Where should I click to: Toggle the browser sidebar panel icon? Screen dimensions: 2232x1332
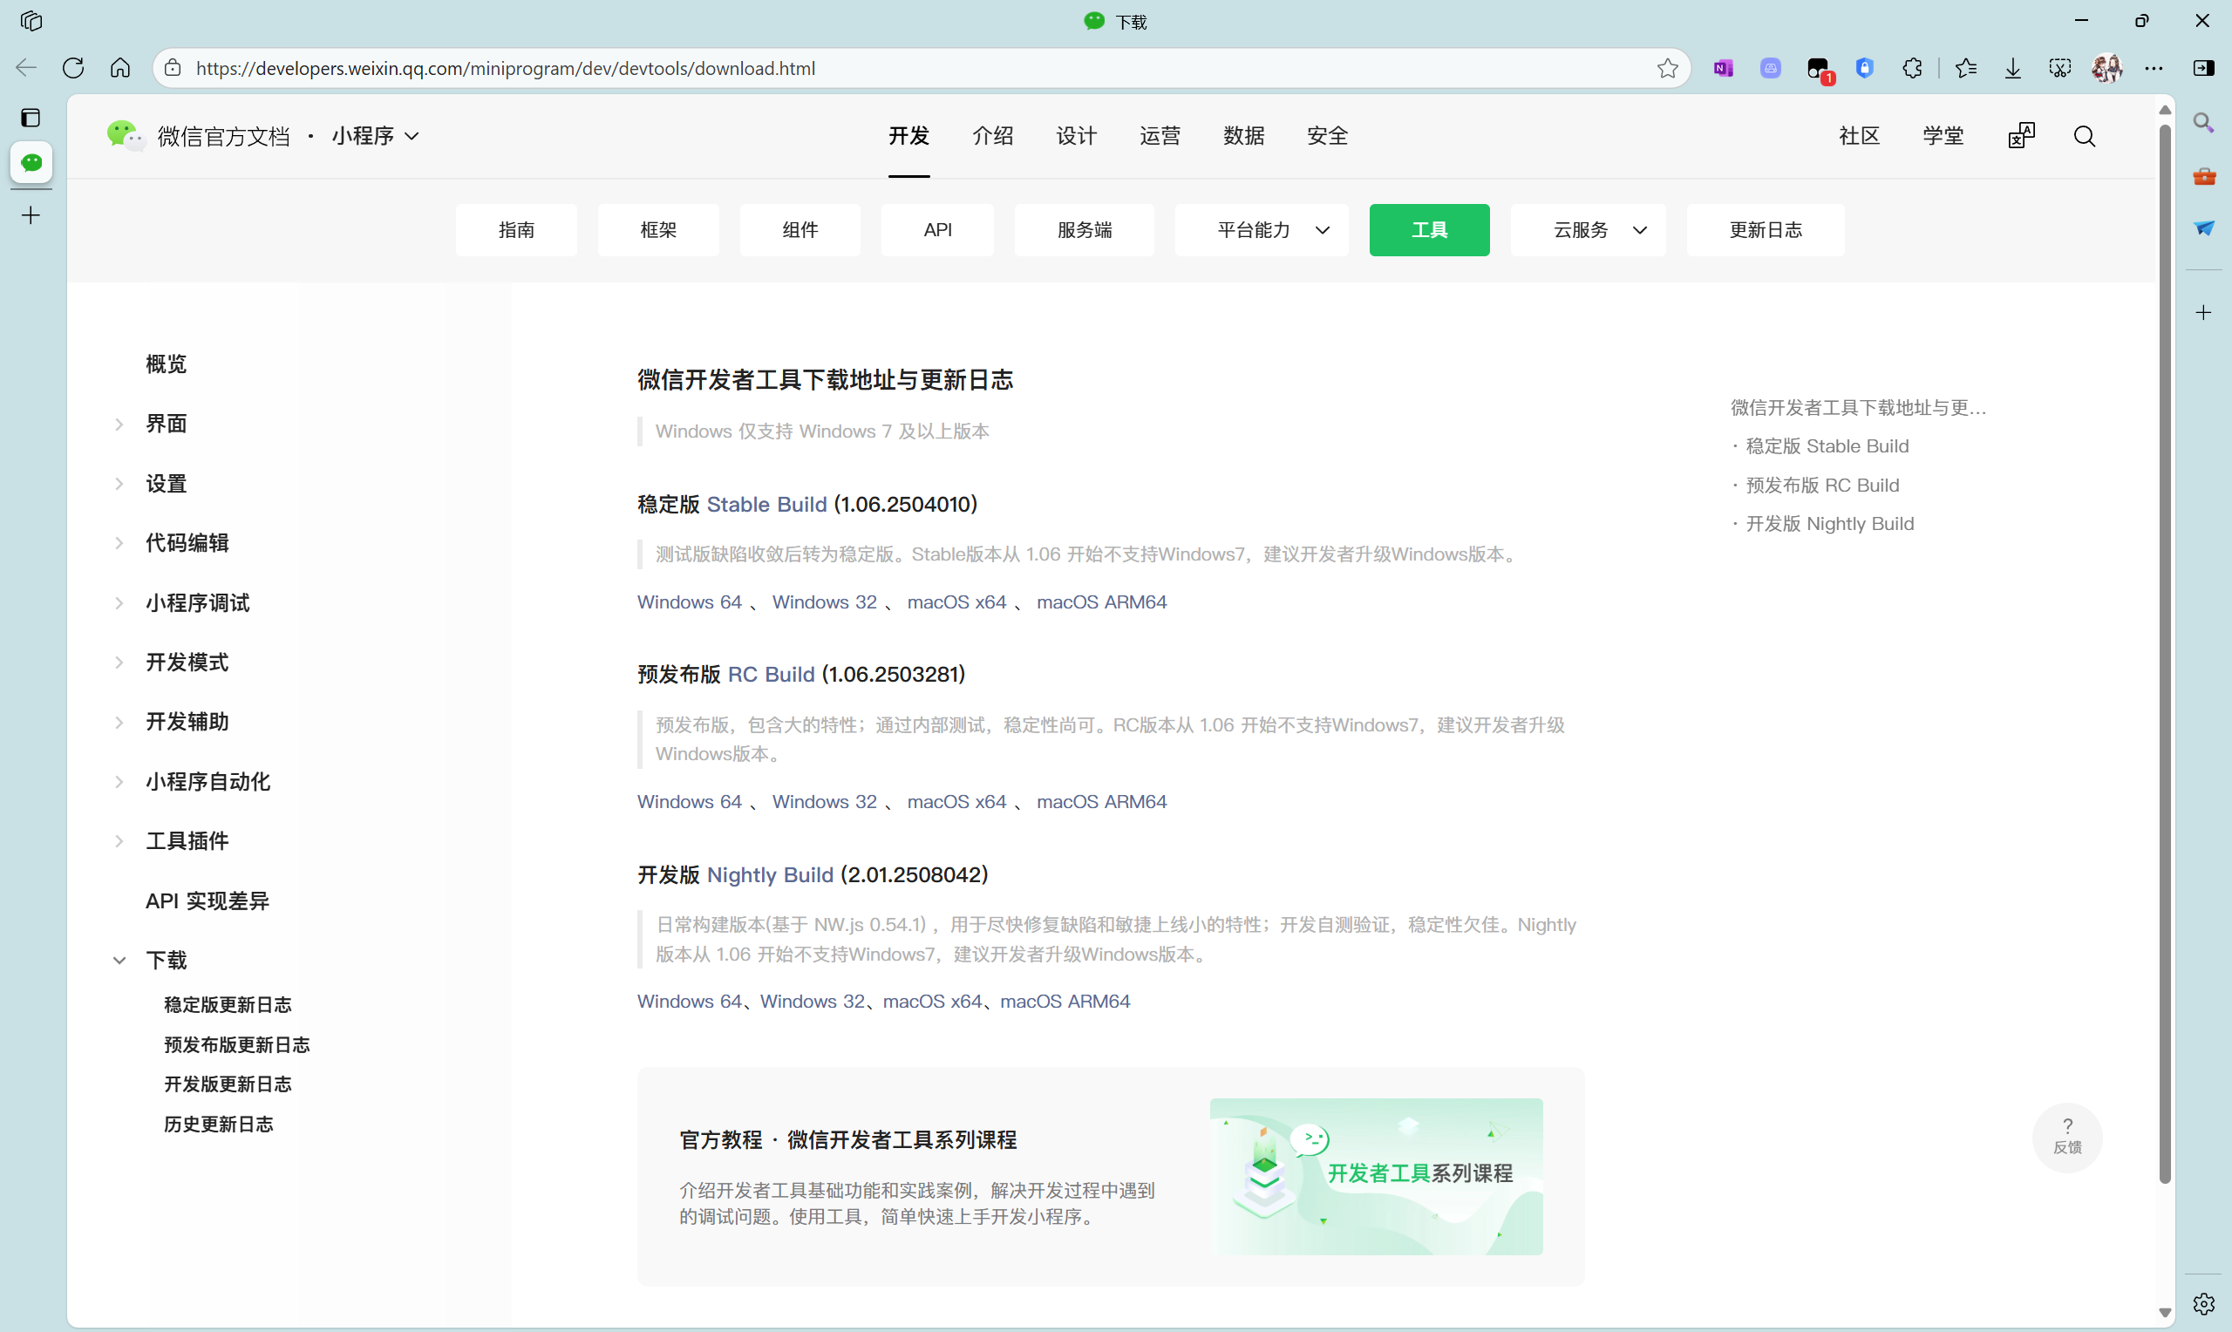[x=2203, y=68]
